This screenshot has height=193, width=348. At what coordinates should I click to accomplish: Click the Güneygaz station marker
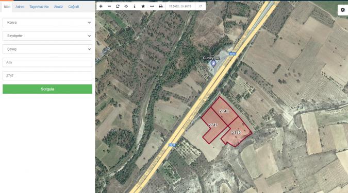[x=213, y=64]
